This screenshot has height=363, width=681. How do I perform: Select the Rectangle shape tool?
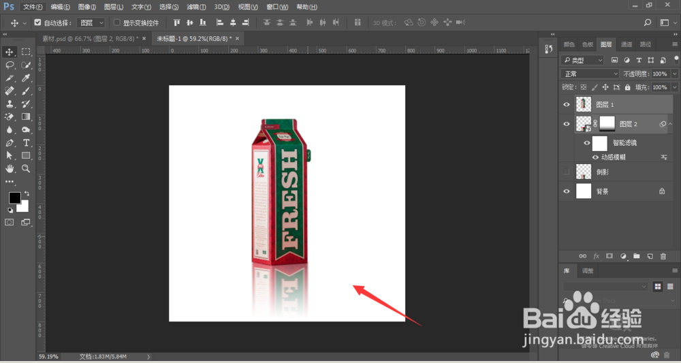click(x=26, y=155)
